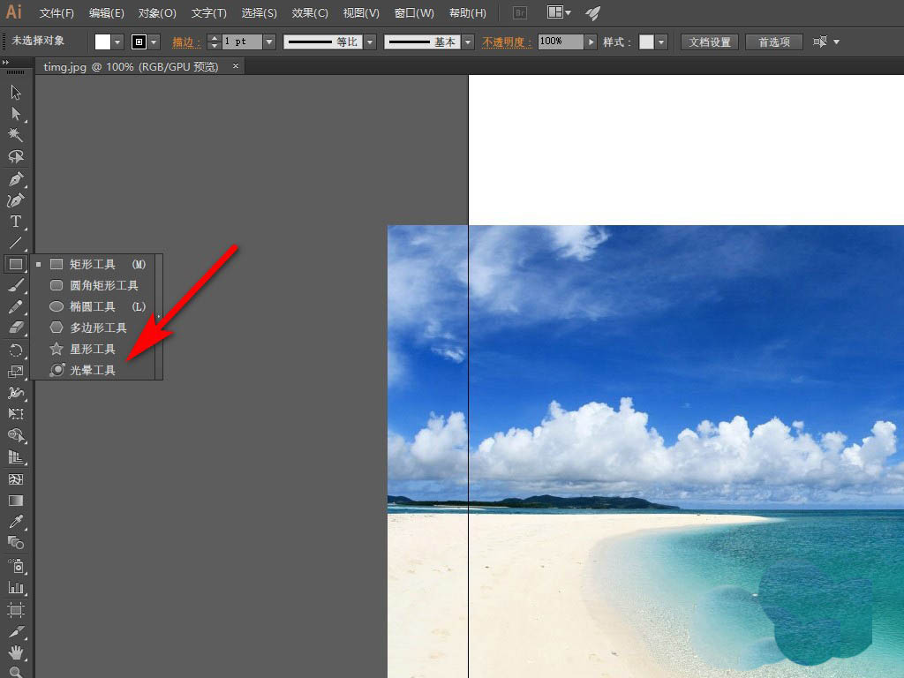
Task: Select the Pen tool
Action: tap(16, 178)
